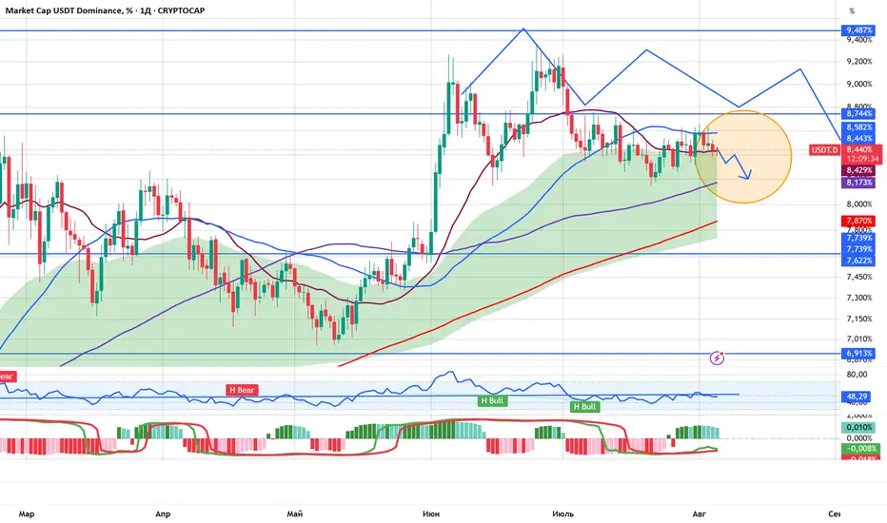Click the 0,000% histogram axis tick
887x523 pixels.
pos(858,437)
